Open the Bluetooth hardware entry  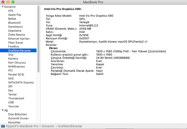tap(14, 23)
